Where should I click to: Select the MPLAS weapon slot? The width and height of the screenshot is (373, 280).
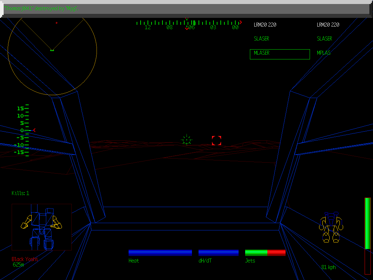324,52
